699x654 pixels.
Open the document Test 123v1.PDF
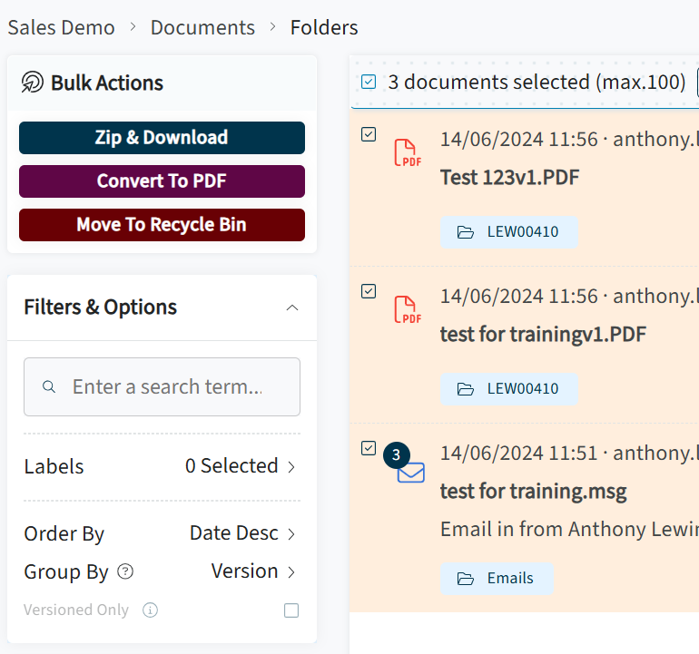(x=509, y=177)
